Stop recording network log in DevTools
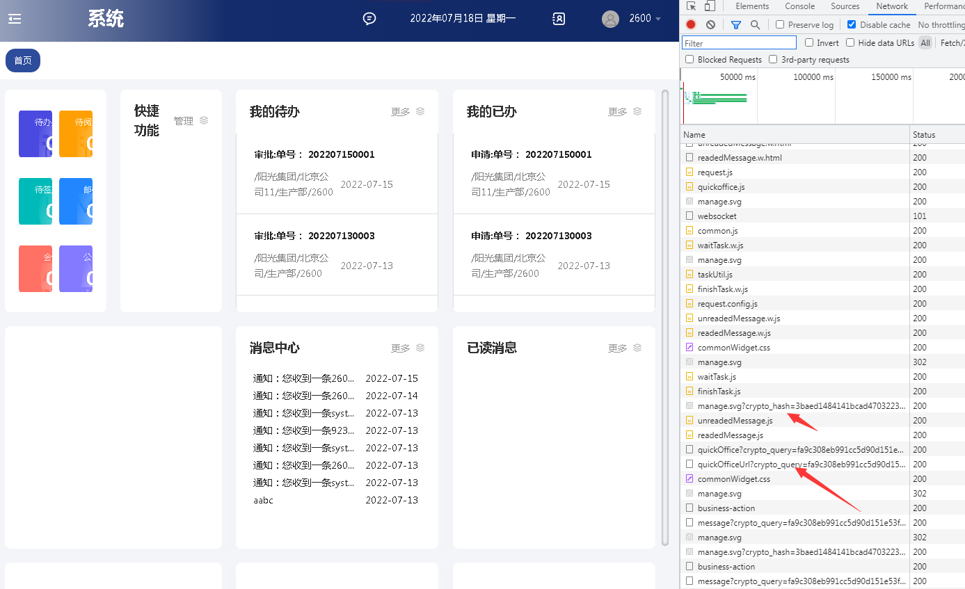 click(x=691, y=24)
